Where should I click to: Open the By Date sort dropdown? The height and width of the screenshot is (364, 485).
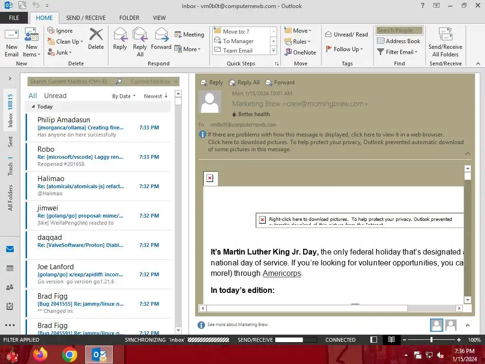point(124,96)
